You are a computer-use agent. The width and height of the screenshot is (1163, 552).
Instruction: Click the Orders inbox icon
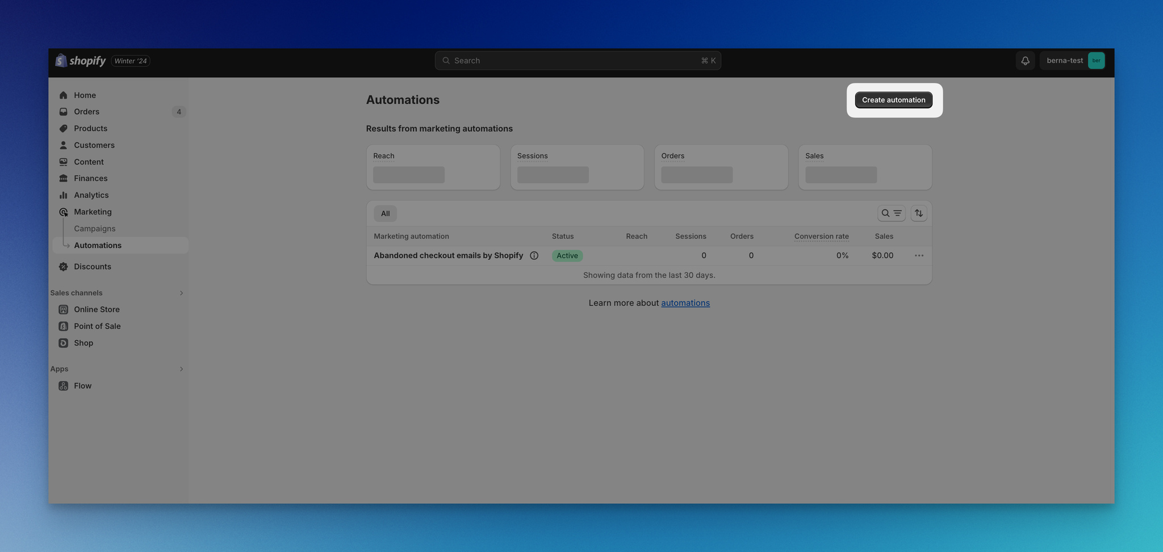pyautogui.click(x=63, y=112)
